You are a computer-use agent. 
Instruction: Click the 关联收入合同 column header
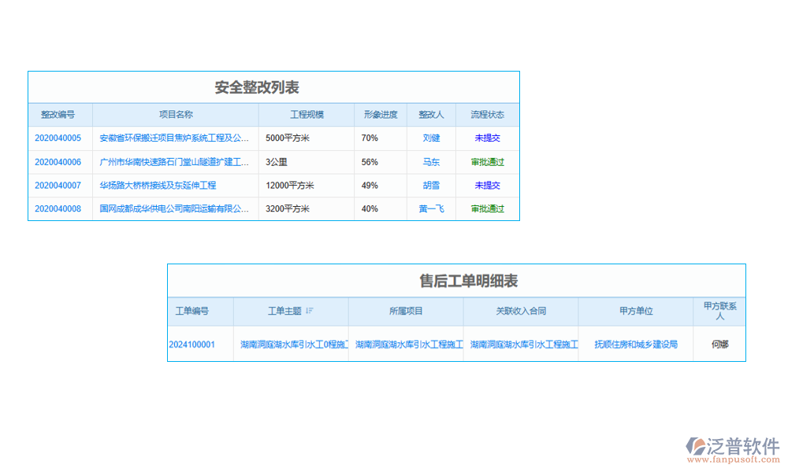coord(521,312)
